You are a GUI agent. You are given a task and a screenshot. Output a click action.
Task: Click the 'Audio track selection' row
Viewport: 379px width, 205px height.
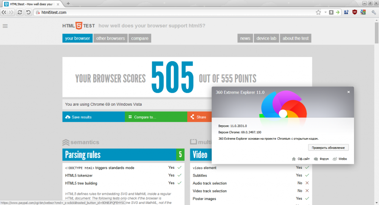click(x=251, y=183)
